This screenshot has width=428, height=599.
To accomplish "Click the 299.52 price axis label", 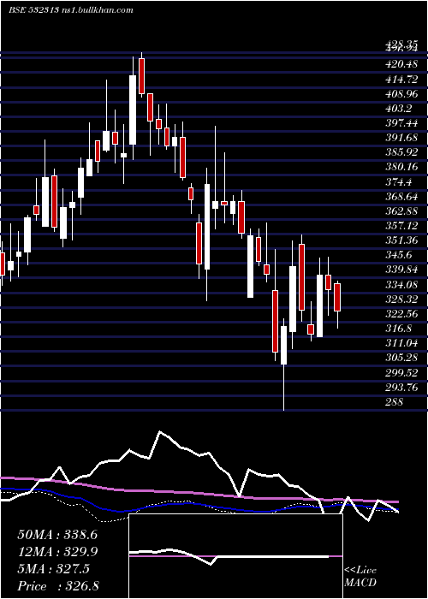I will pos(401,372).
